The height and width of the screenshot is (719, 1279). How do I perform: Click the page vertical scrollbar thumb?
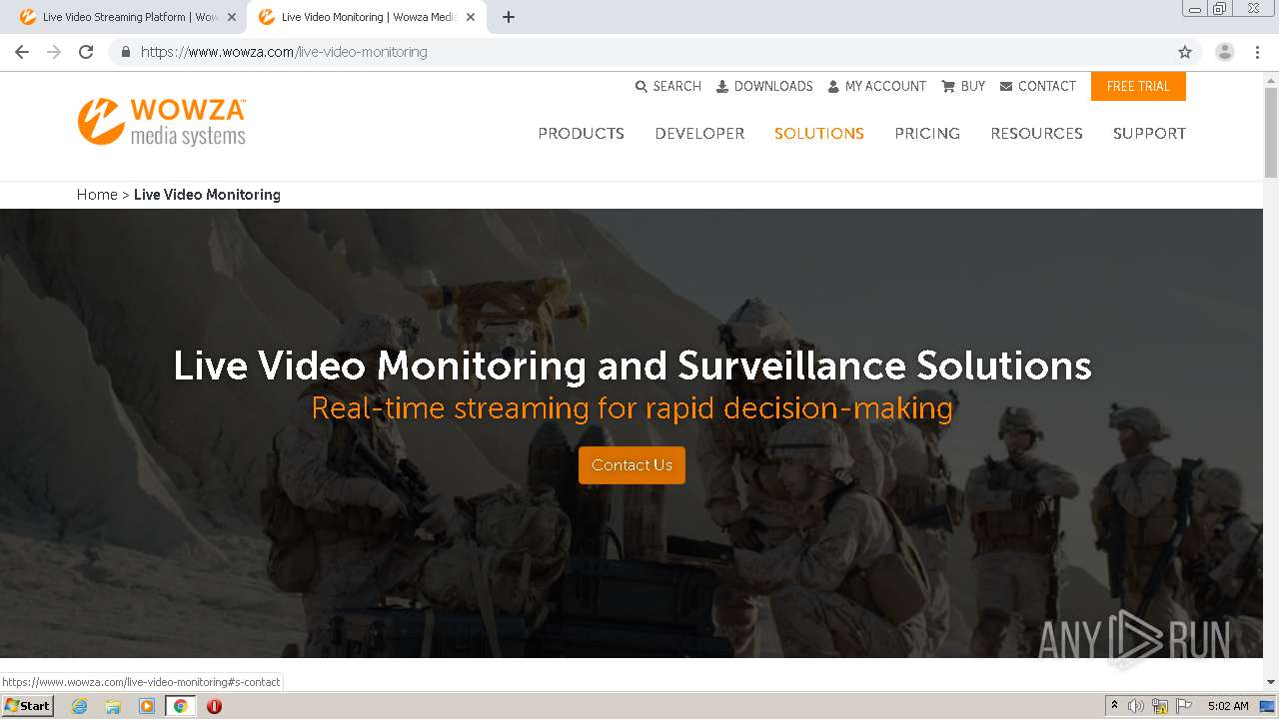click(x=1271, y=133)
